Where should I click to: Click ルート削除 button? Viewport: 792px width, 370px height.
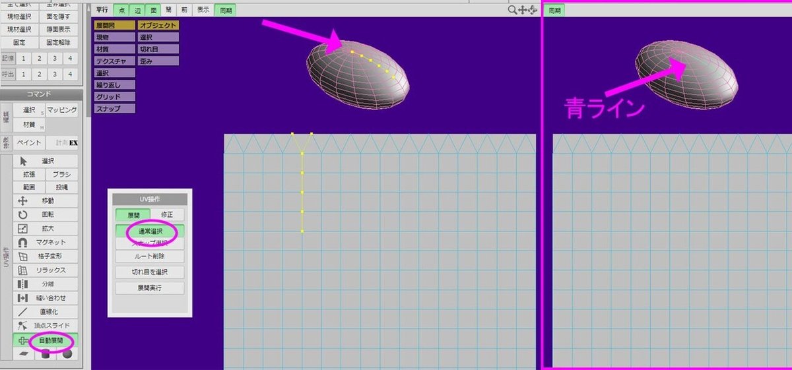point(150,257)
